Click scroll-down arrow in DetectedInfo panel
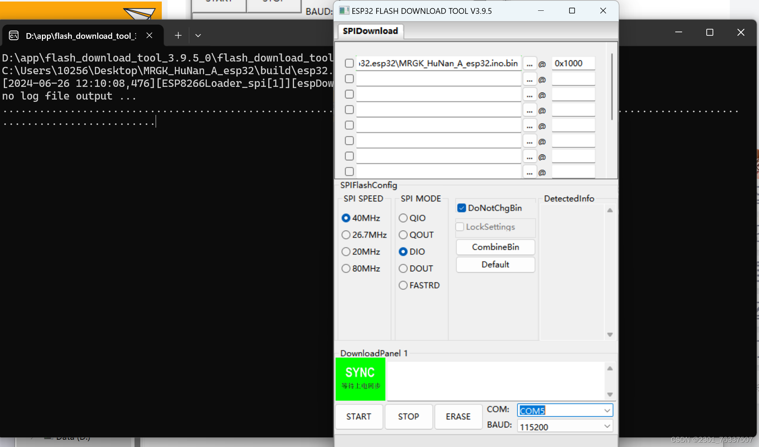 coord(610,334)
